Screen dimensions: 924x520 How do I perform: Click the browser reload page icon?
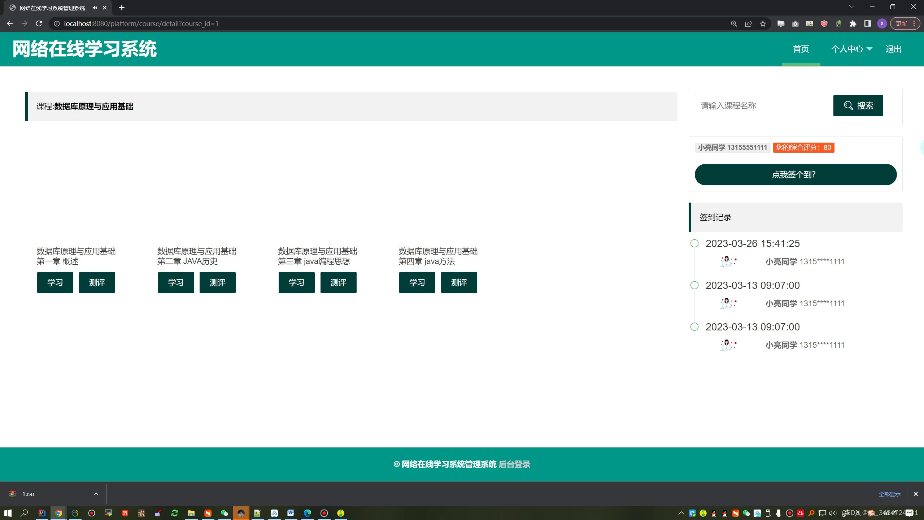coord(39,23)
